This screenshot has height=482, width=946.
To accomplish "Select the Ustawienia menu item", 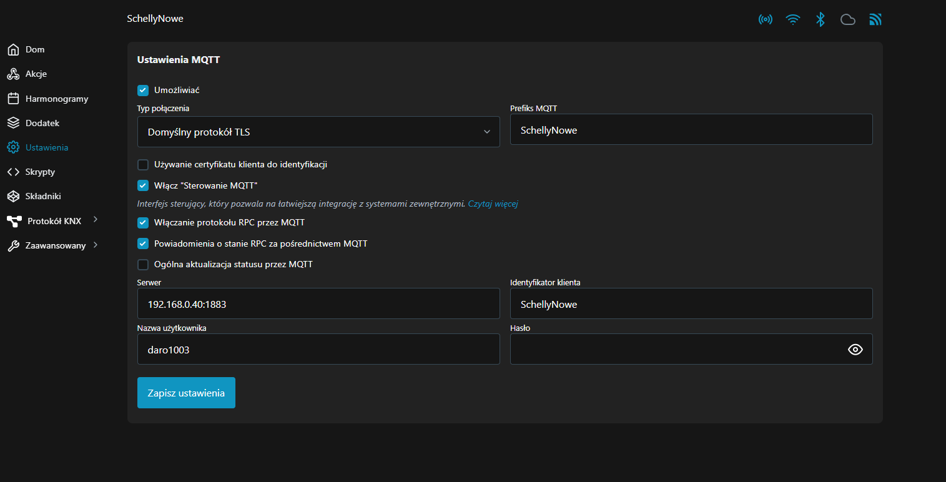I will tap(47, 147).
